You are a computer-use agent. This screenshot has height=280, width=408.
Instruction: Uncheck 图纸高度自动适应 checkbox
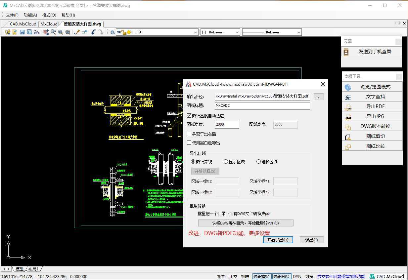[189, 116]
